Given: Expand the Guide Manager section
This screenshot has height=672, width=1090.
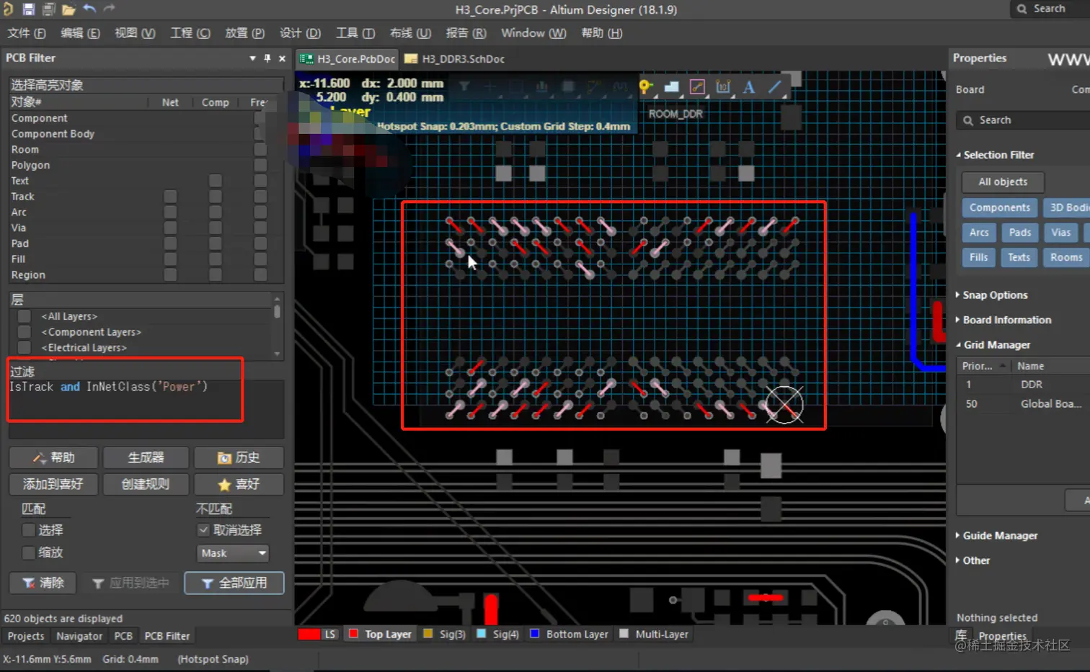Looking at the screenshot, I should pyautogui.click(x=958, y=535).
